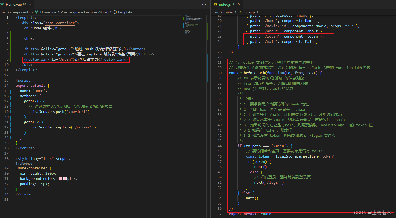Click the JS icon in right breadcrumb

tap(240, 12)
